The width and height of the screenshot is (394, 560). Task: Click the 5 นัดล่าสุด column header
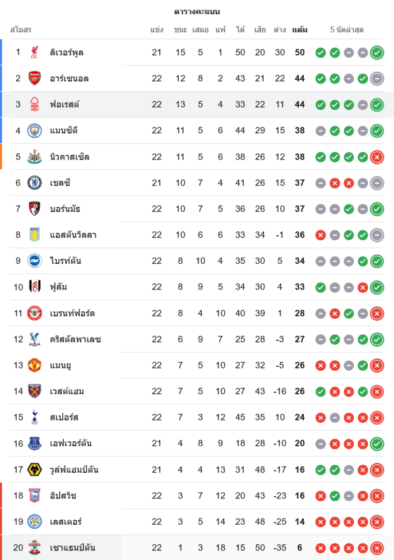tap(347, 30)
